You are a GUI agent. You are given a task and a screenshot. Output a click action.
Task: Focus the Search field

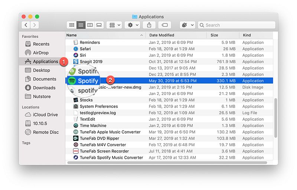click(236, 25)
